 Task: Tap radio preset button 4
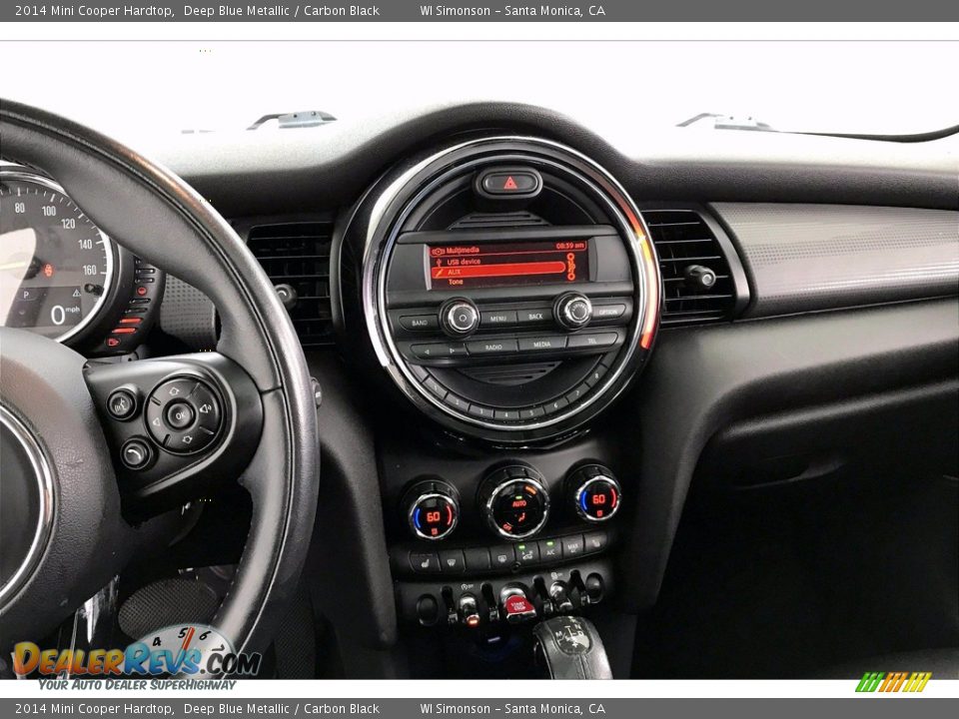[507, 414]
